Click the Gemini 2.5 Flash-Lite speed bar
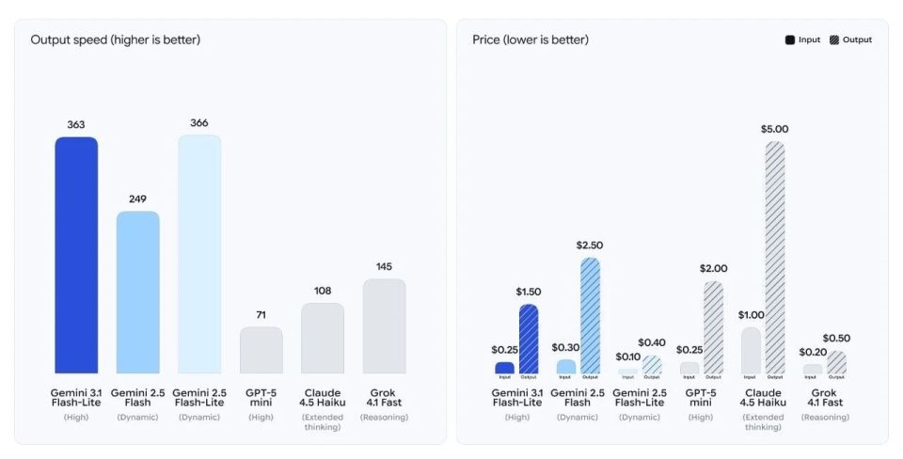 (x=199, y=254)
